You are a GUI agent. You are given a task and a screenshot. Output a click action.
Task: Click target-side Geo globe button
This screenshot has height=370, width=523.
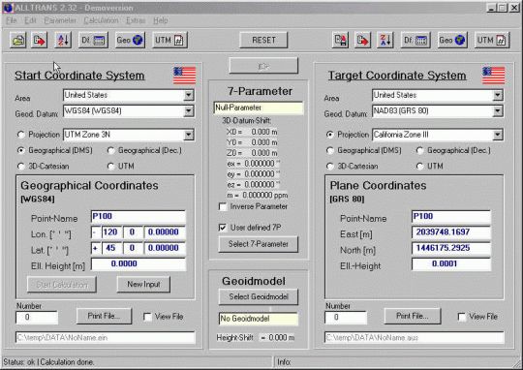[x=452, y=41]
